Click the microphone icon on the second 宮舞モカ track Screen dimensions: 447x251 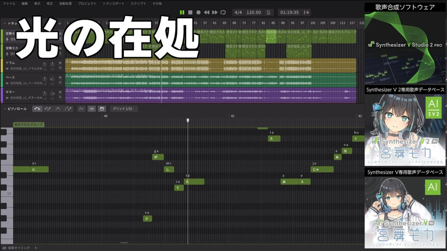7,53
